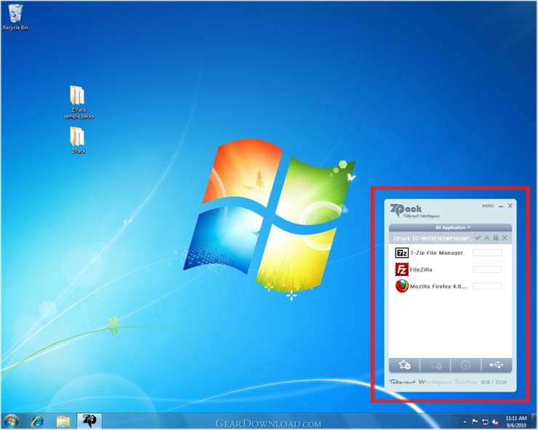
Task: Click the Mozilla Firefox app icon
Action: click(x=401, y=286)
